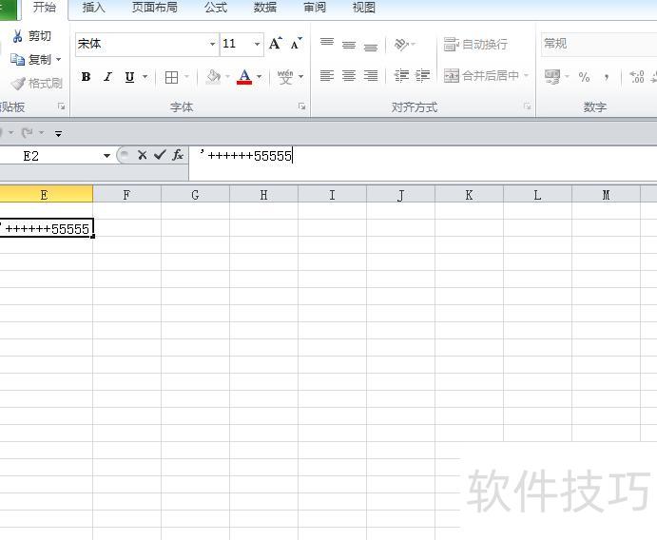Toggle Underline formatting
Image resolution: width=657 pixels, height=540 pixels.
(130, 77)
